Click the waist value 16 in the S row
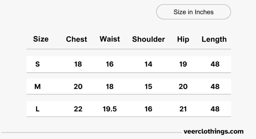The image size is (256, 139). [110, 64]
